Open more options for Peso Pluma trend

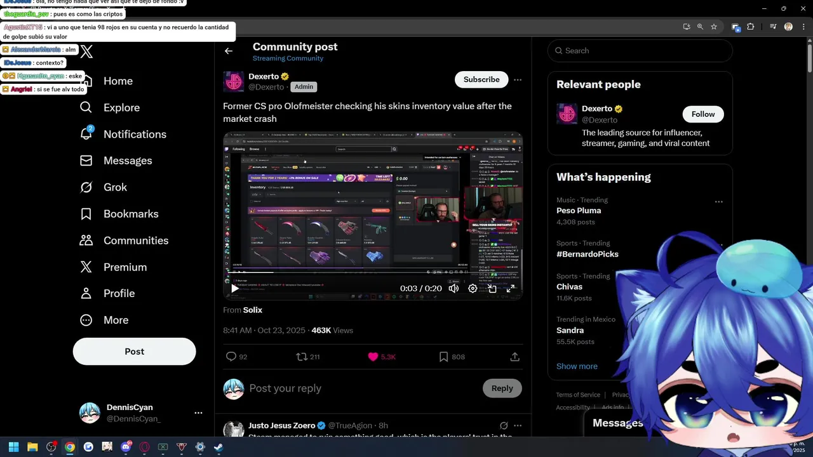(718, 202)
